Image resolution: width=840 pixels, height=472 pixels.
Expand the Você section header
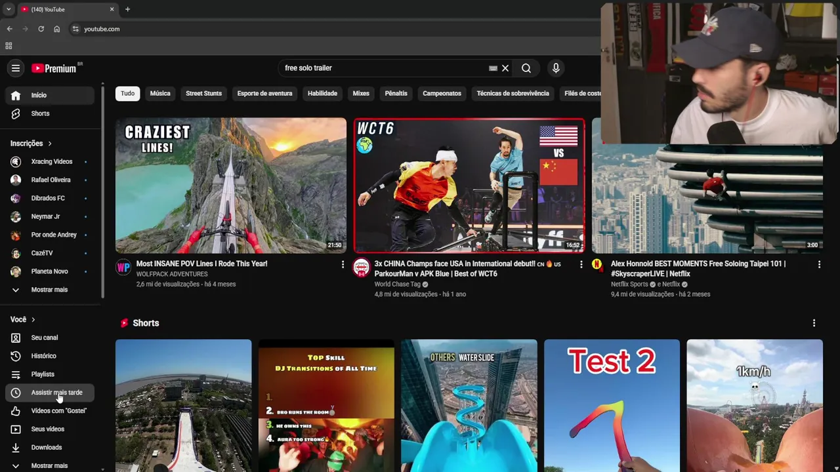pyautogui.click(x=22, y=319)
